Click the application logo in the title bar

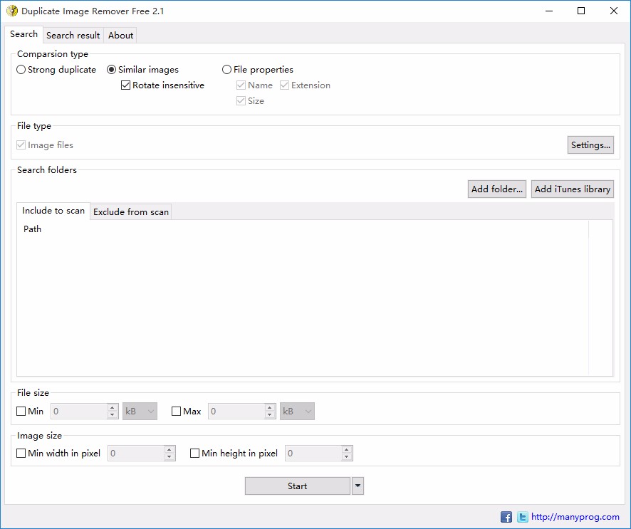12,11
